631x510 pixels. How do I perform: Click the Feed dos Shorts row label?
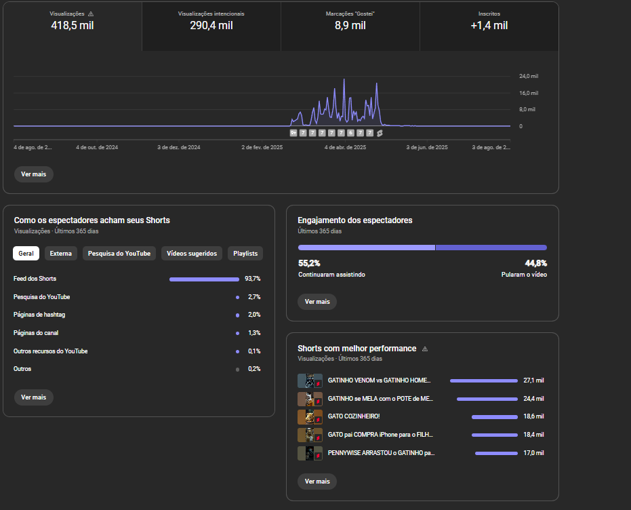(35, 279)
